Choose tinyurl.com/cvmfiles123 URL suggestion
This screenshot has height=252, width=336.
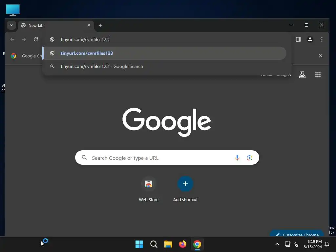(165, 53)
